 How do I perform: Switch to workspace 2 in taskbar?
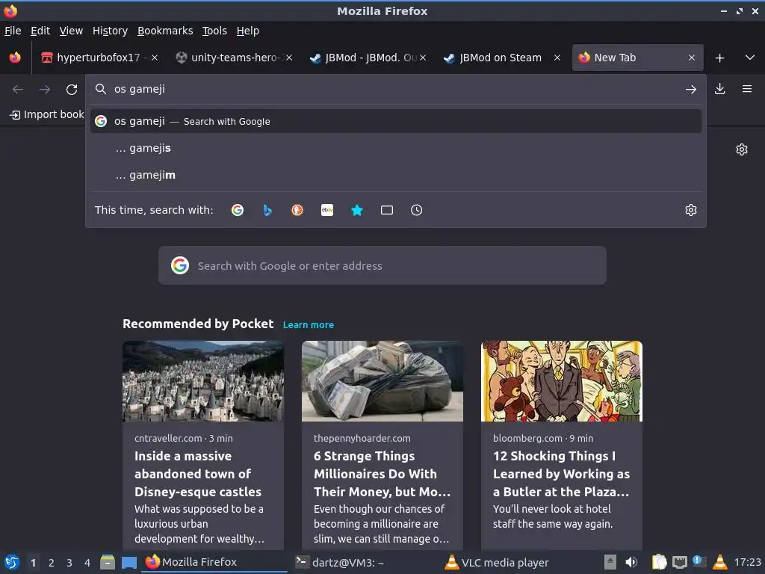(x=52, y=563)
